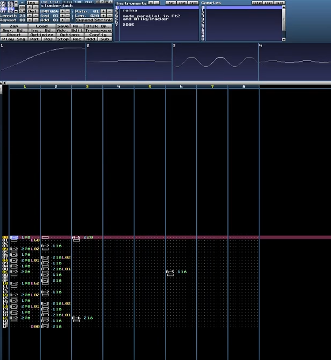The image size is (331, 360).
Task: Open the Ins. Ed. instrument editor
Action: (x=42, y=30)
